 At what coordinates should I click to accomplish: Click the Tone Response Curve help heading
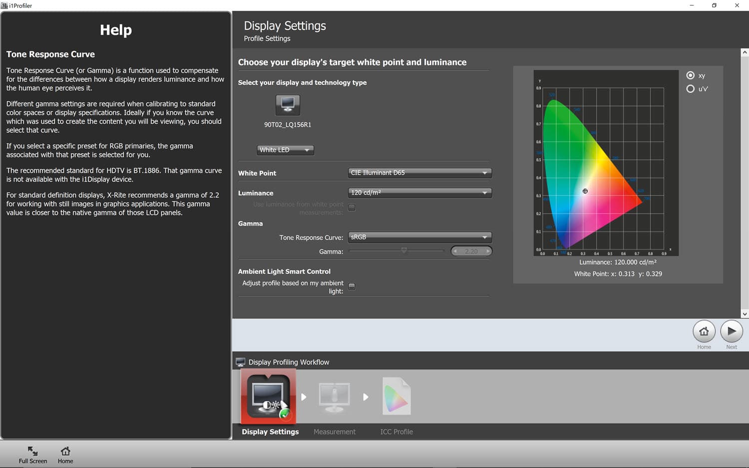(x=50, y=54)
